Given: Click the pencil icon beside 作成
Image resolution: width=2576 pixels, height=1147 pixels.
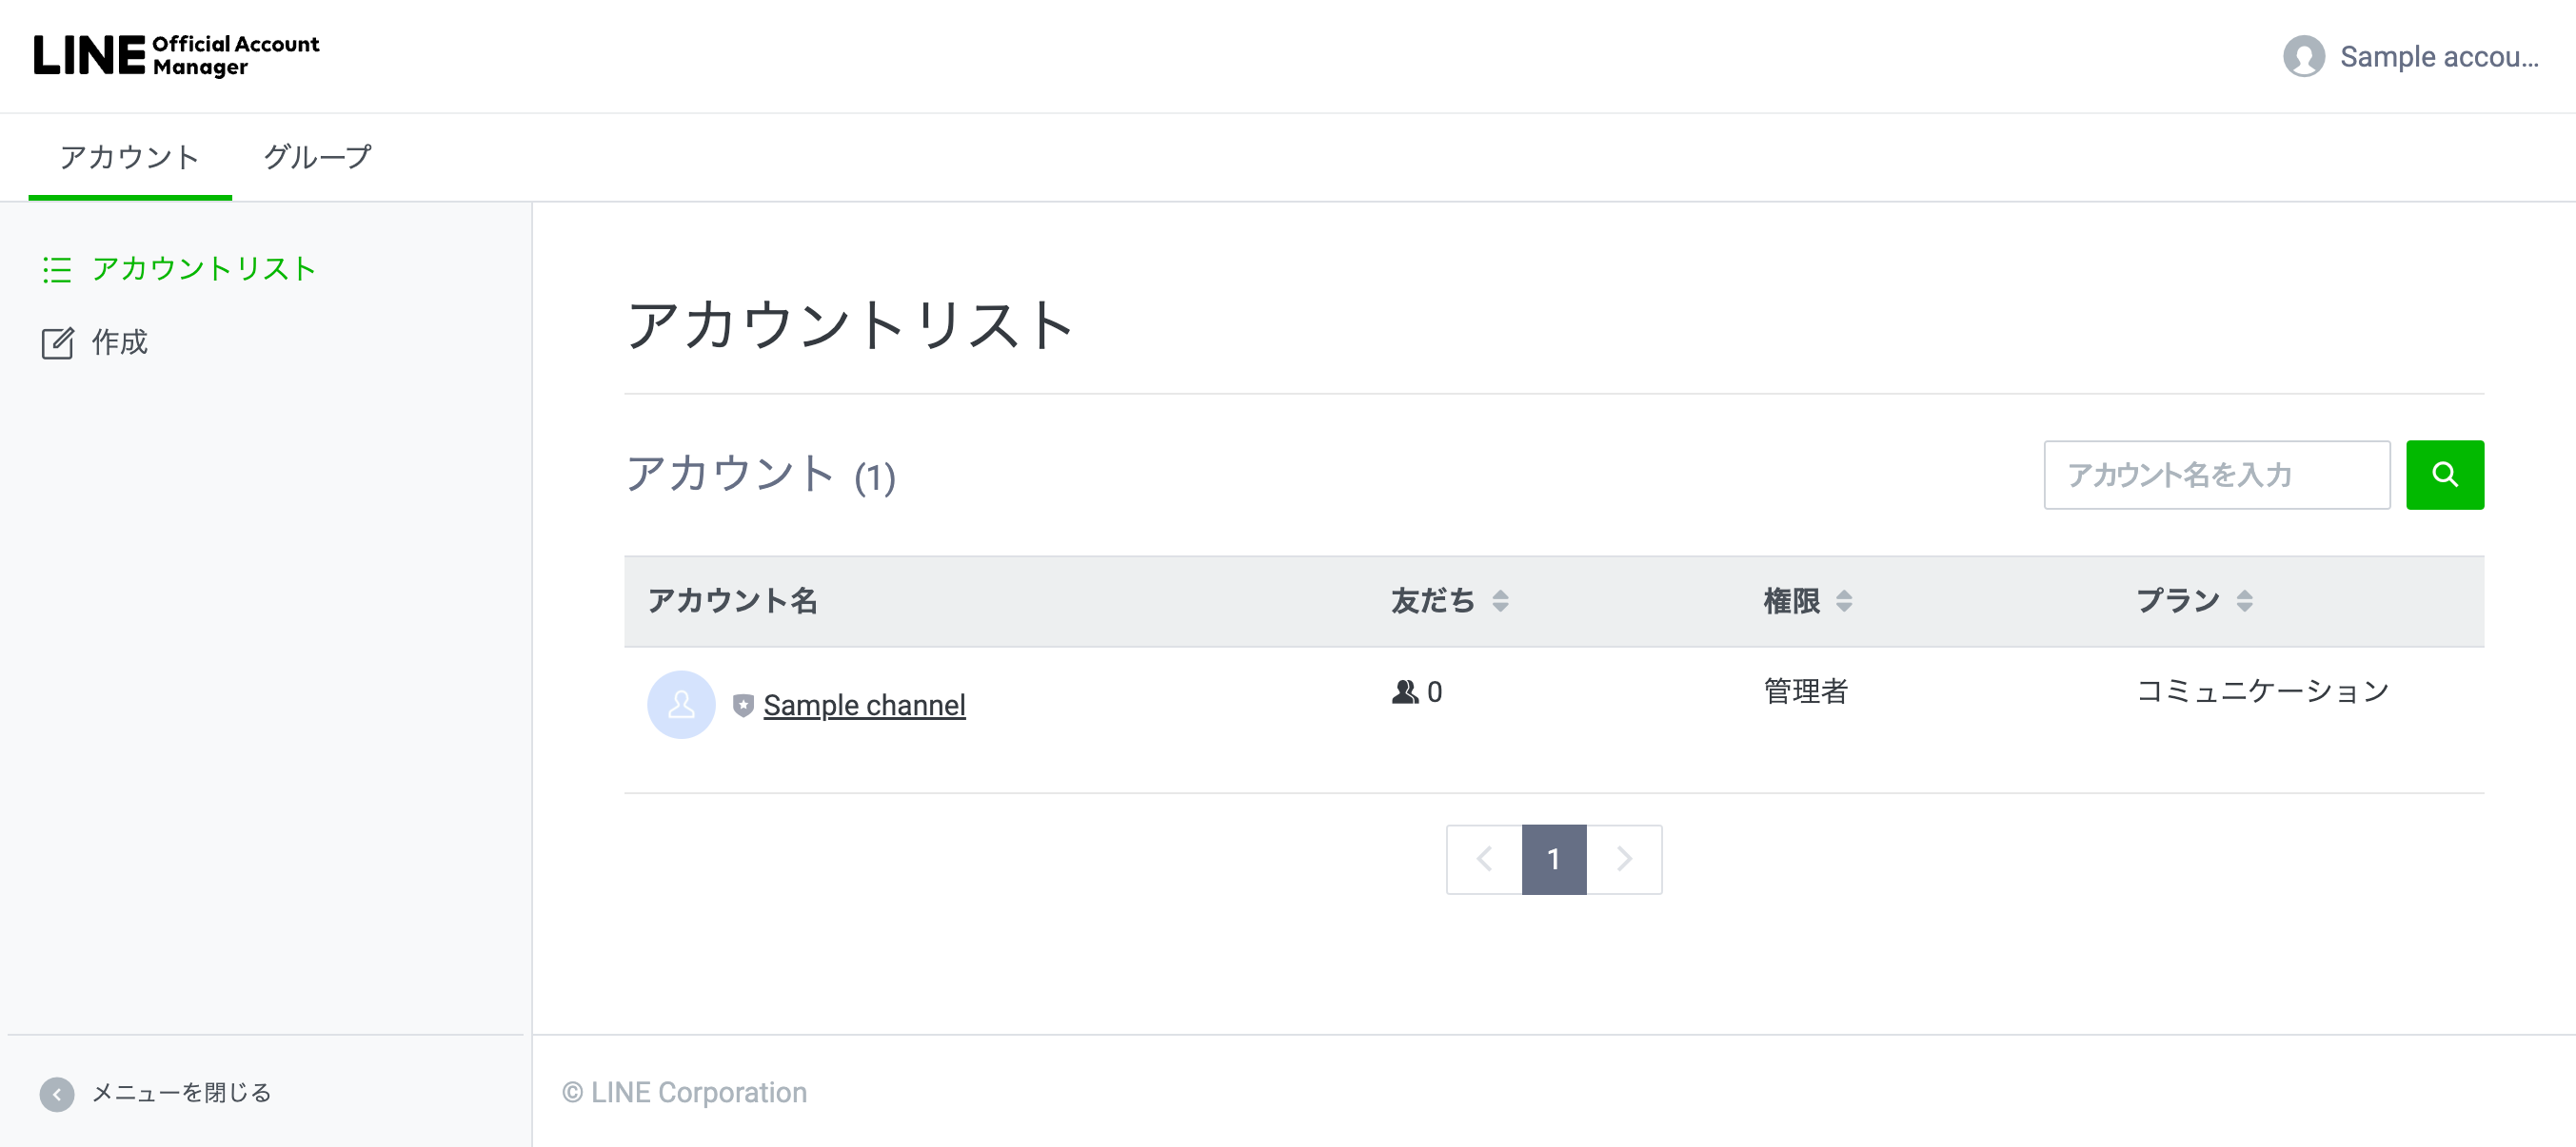Looking at the screenshot, I should (x=57, y=342).
